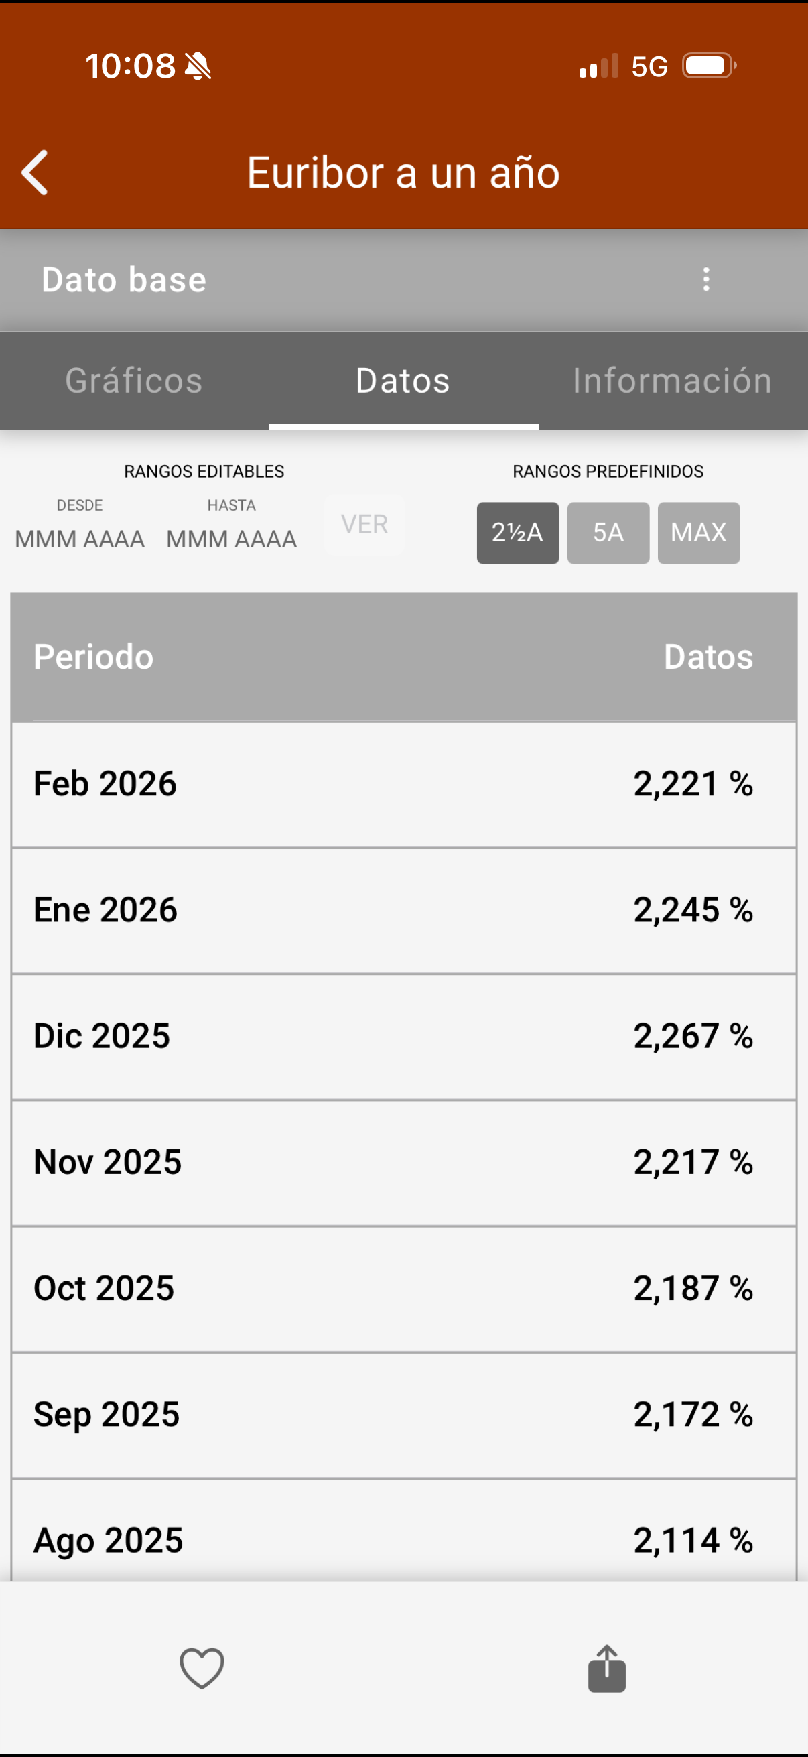Open the Desde date picker
This screenshot has height=1757, width=808.
pos(80,539)
